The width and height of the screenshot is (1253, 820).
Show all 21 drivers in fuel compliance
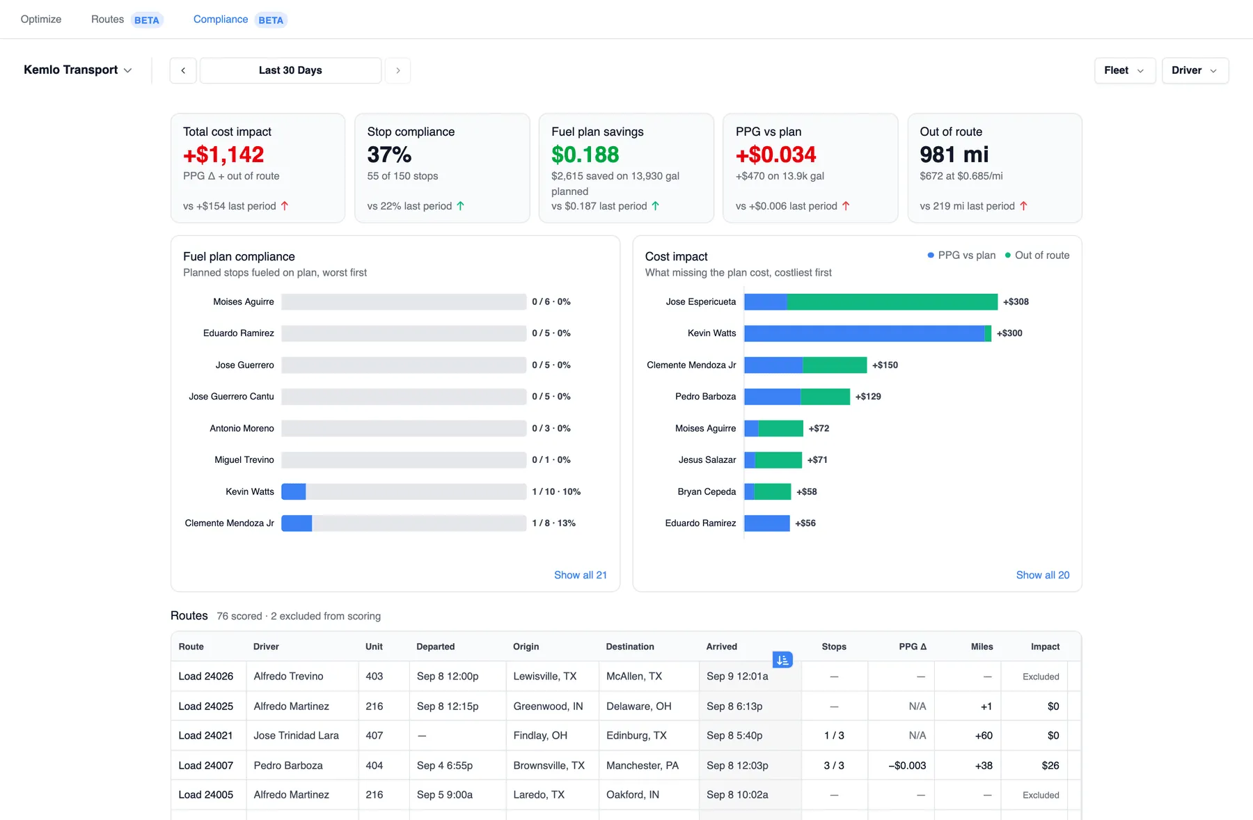click(581, 575)
